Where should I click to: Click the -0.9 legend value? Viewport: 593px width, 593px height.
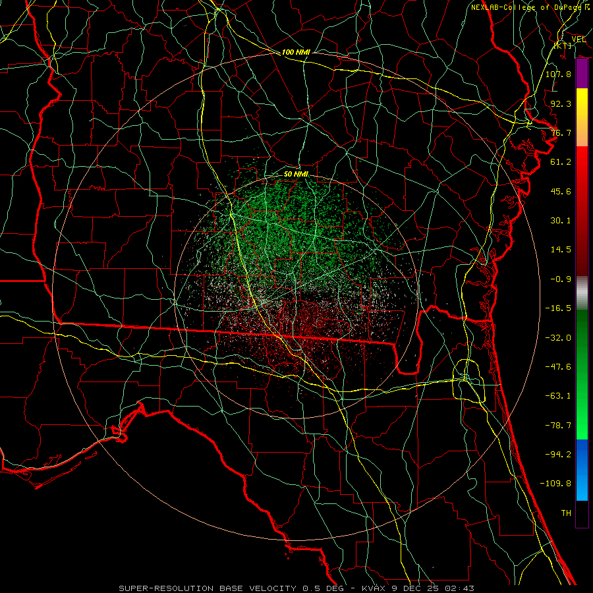tap(561, 279)
